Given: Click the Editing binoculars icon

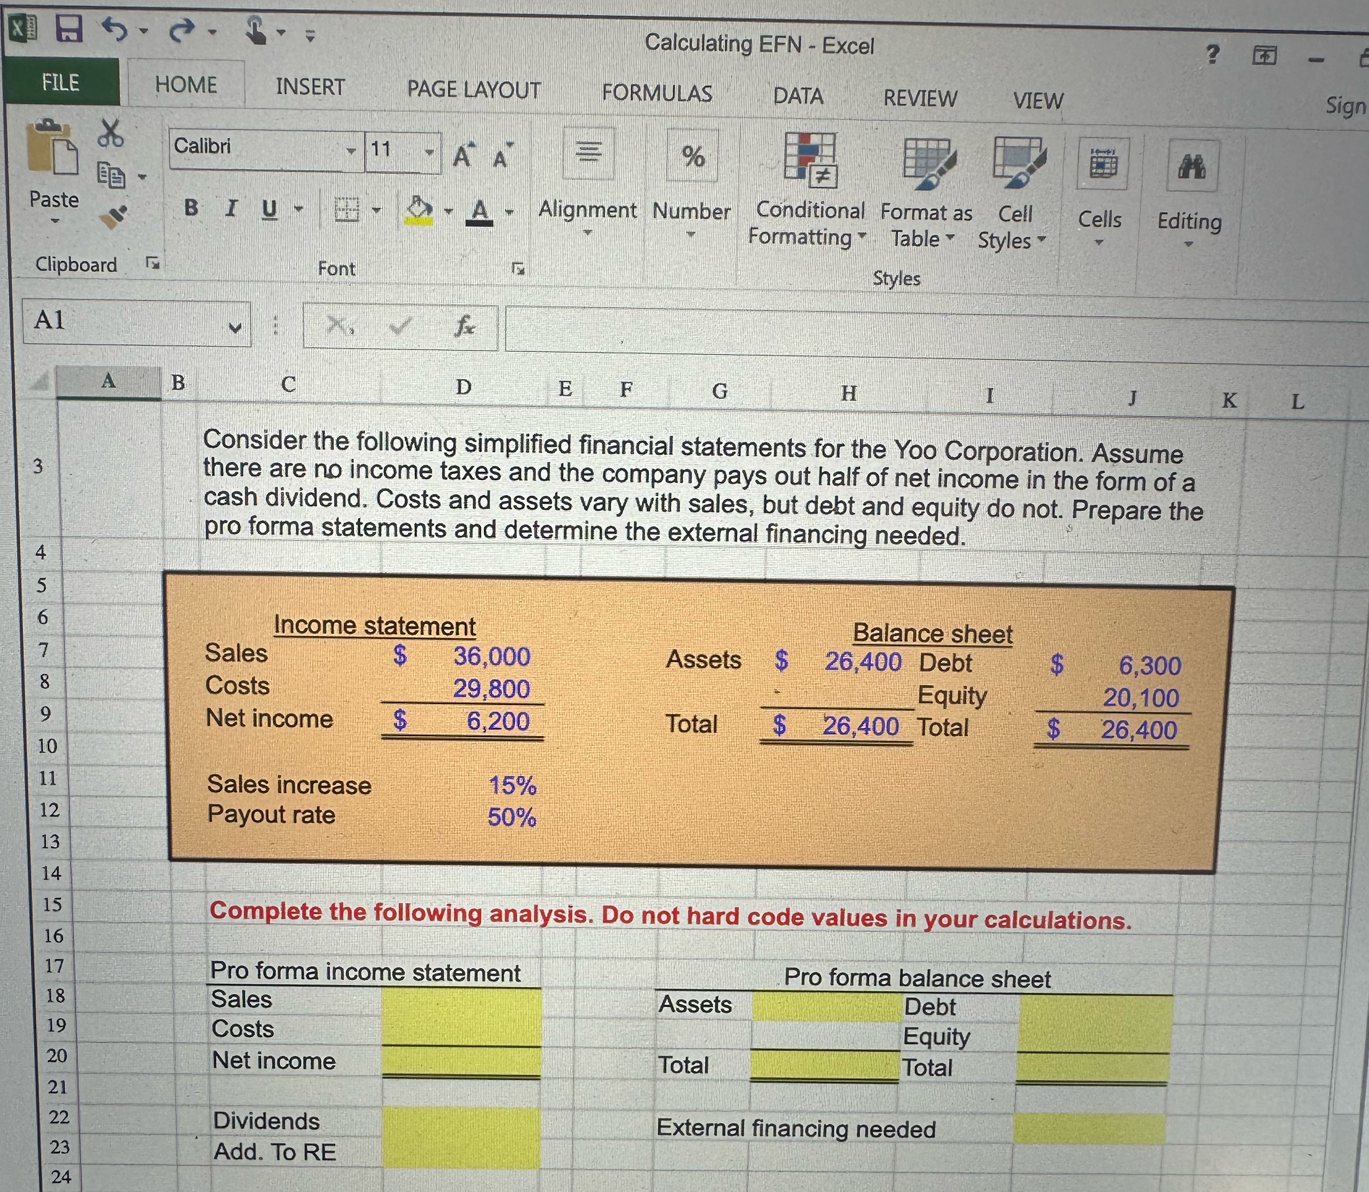Looking at the screenshot, I should (x=1192, y=166).
